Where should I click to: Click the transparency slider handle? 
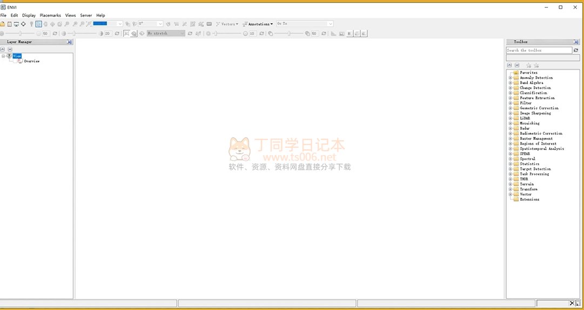click(x=289, y=33)
